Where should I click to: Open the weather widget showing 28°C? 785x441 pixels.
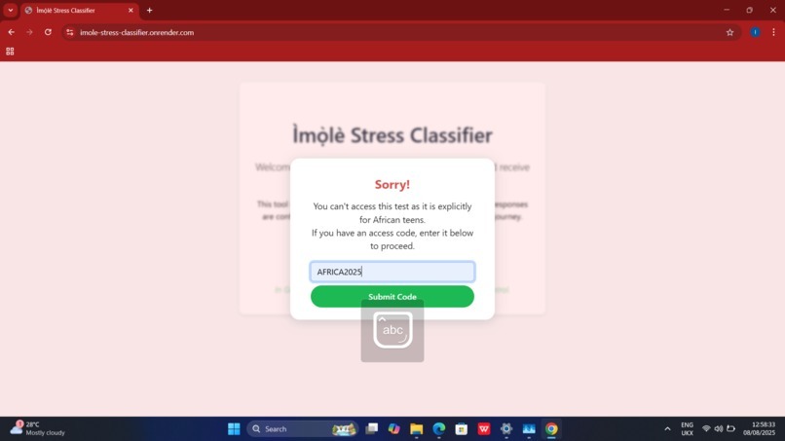click(x=38, y=428)
